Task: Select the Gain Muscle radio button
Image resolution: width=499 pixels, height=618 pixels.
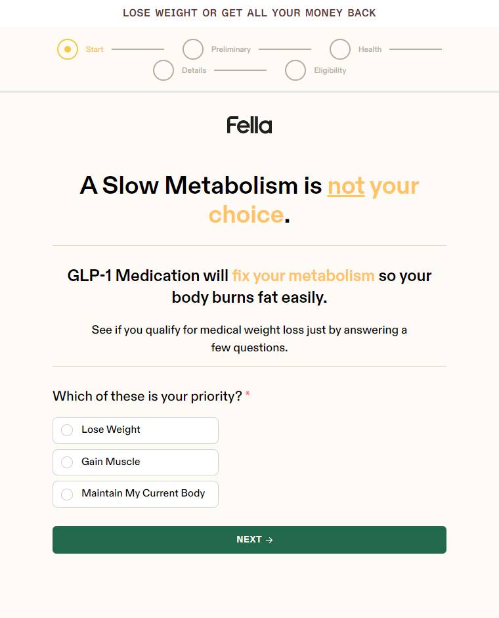Action: [x=67, y=462]
